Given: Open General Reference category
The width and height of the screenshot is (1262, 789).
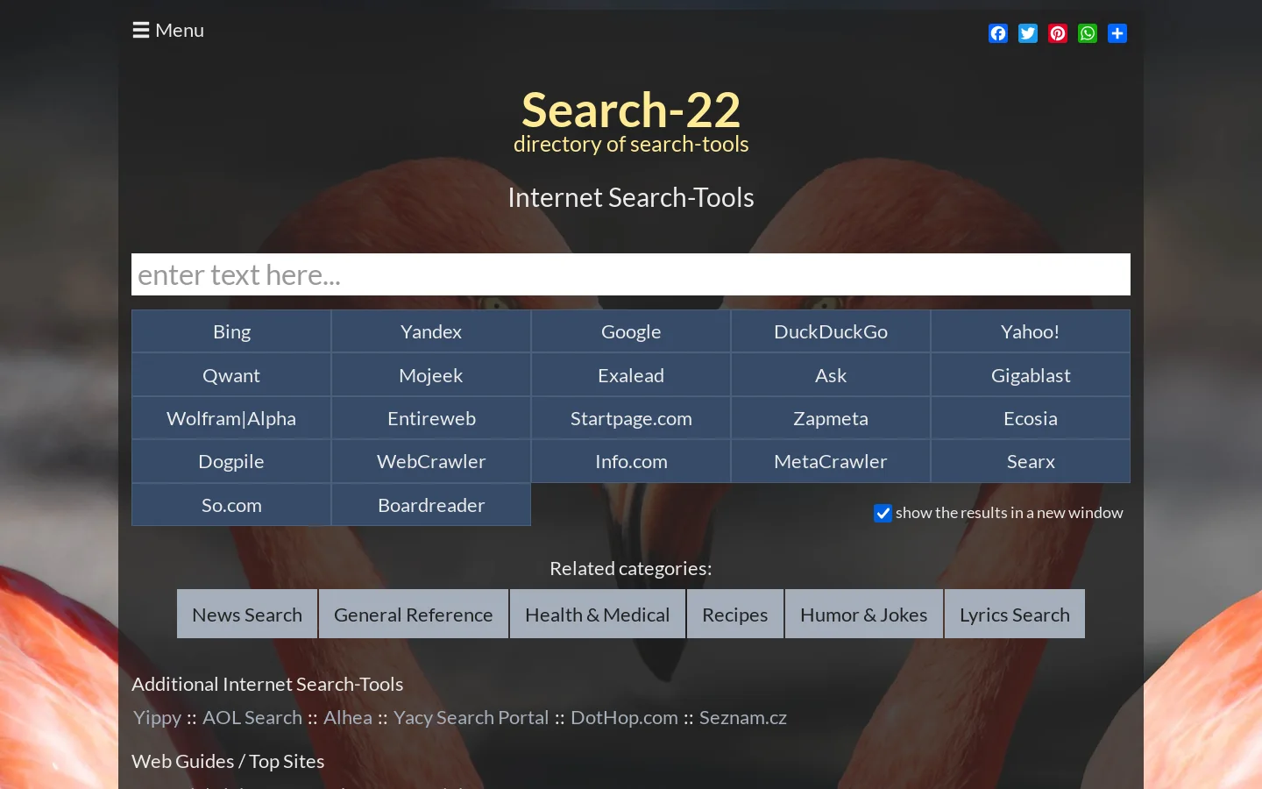Looking at the screenshot, I should click(414, 615).
